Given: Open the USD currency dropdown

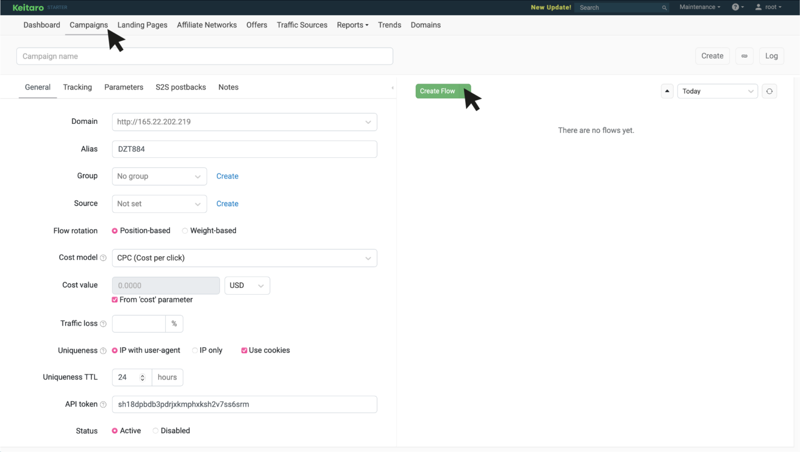Looking at the screenshot, I should click(x=247, y=285).
